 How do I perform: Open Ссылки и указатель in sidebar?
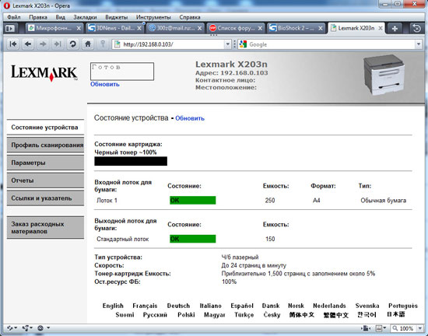click(x=45, y=198)
